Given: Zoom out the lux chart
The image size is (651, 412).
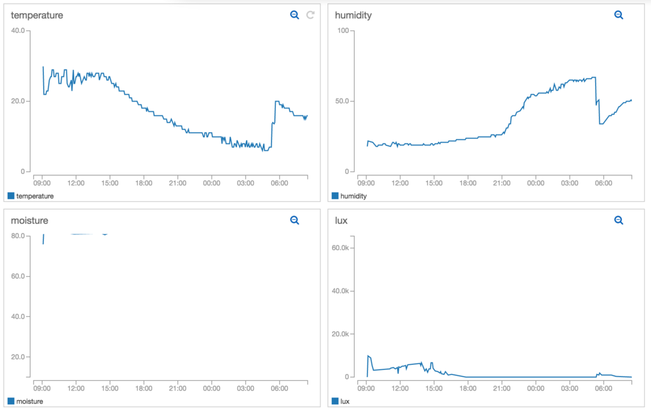Looking at the screenshot, I should pyautogui.click(x=619, y=220).
